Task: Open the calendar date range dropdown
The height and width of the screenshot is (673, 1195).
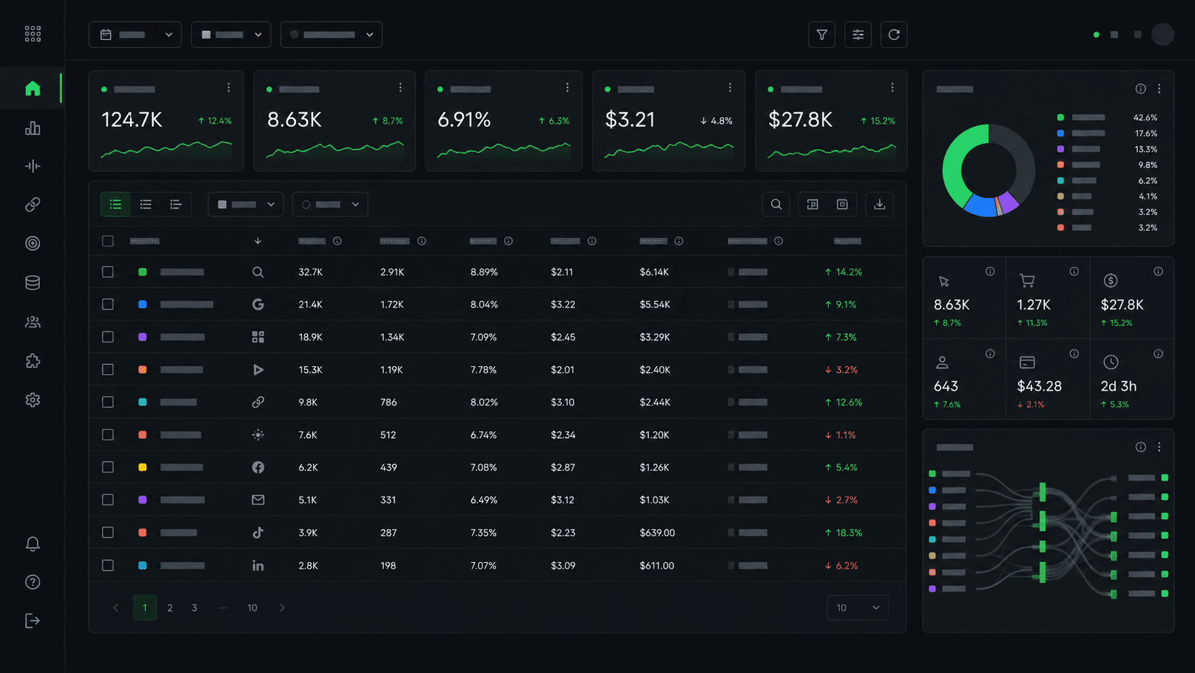Action: pos(135,34)
